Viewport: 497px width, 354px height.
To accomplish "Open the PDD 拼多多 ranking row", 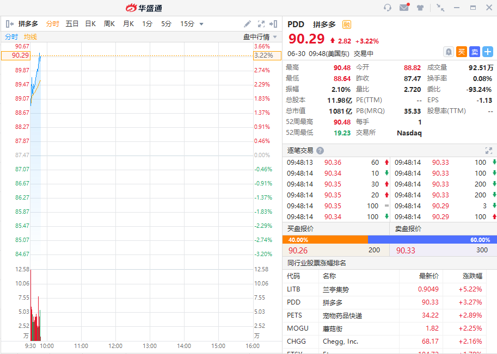I will coord(384,302).
